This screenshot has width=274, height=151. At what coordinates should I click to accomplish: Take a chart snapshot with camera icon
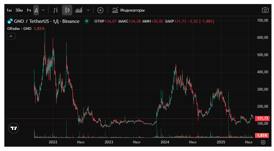pos(265,10)
